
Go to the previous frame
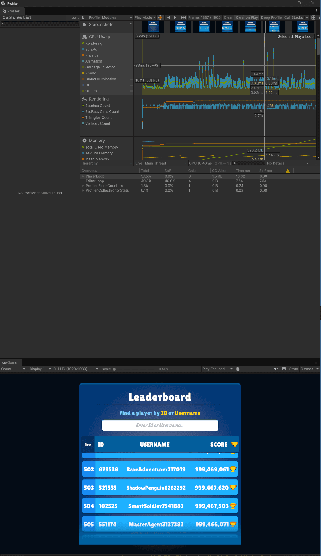click(168, 17)
